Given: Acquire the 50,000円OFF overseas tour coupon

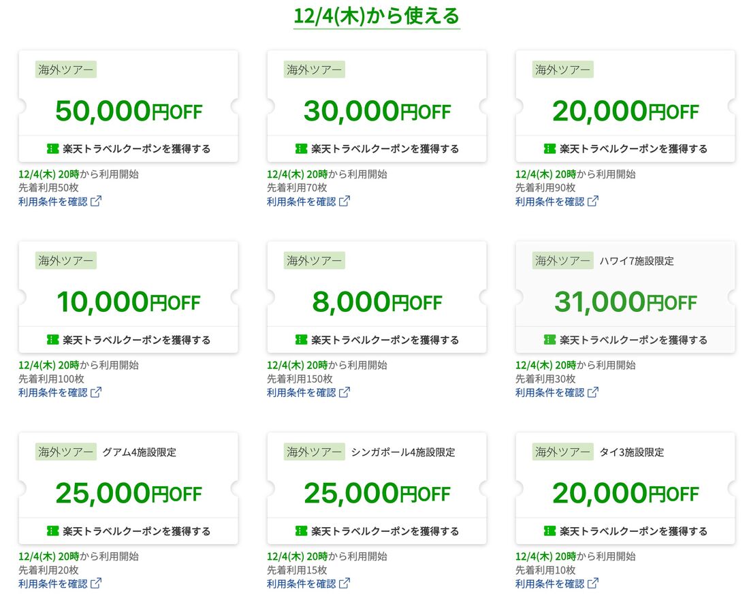Looking at the screenshot, I should [x=129, y=148].
